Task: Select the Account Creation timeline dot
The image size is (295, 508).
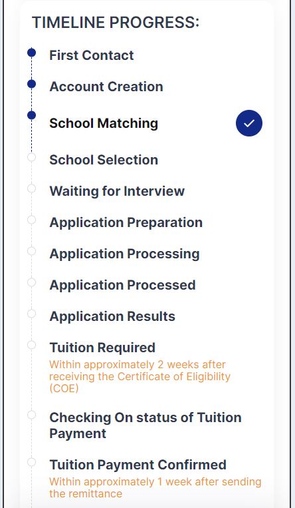Action: click(31, 84)
